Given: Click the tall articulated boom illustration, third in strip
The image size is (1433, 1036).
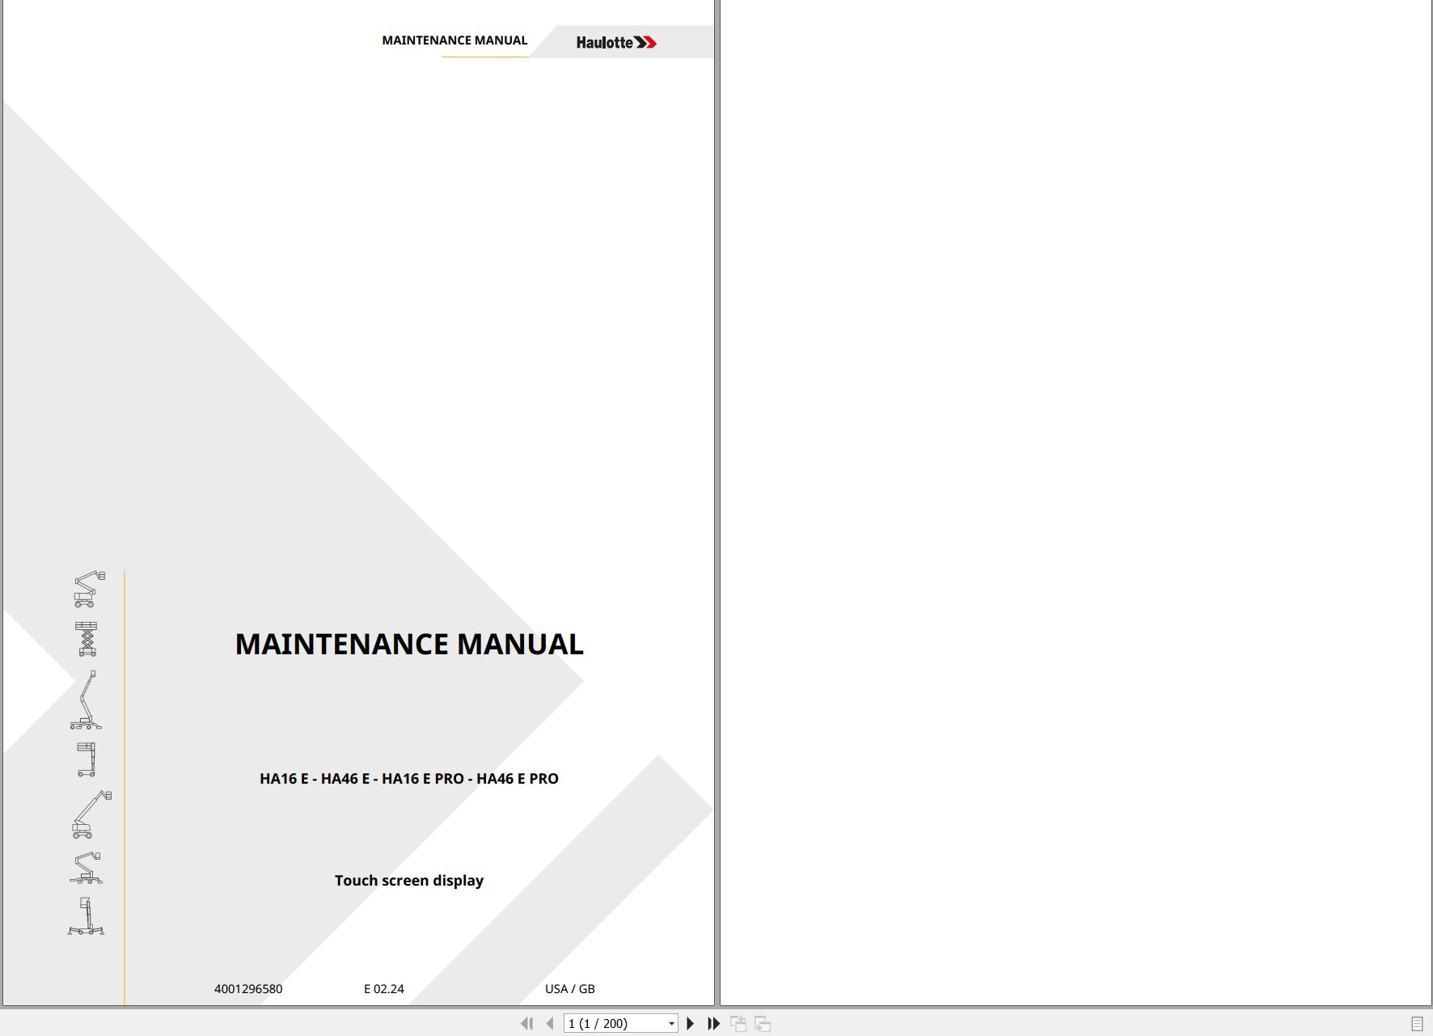Looking at the screenshot, I should 86,700.
